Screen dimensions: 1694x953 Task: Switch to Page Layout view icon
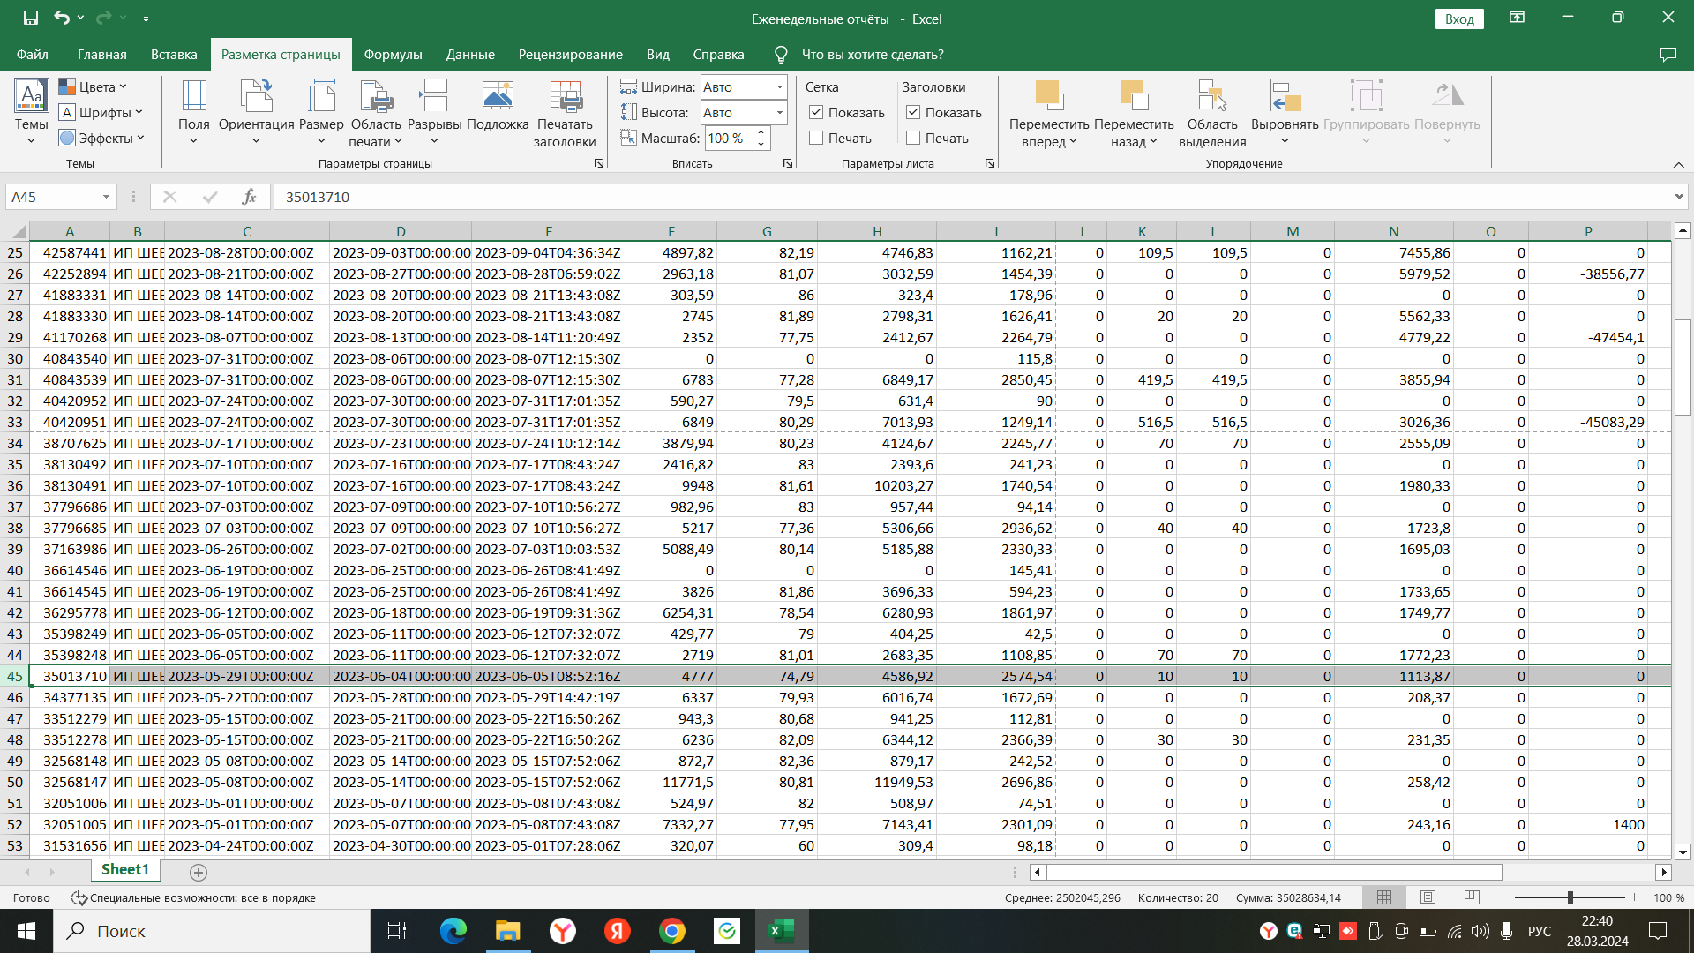pos(1428,897)
